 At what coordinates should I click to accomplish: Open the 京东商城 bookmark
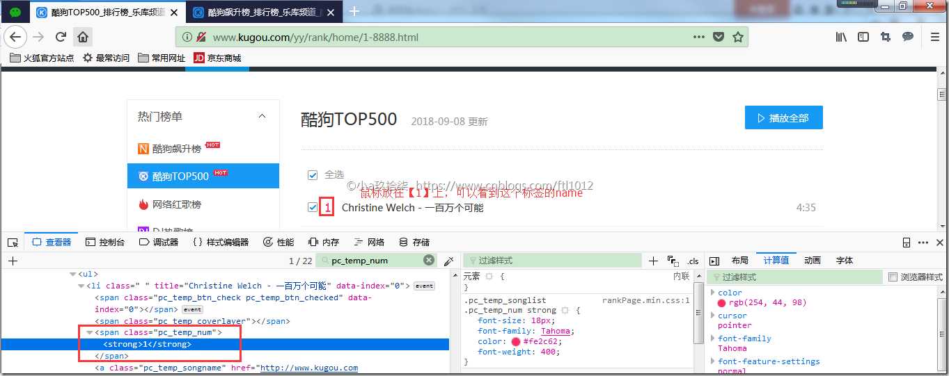tap(217, 58)
